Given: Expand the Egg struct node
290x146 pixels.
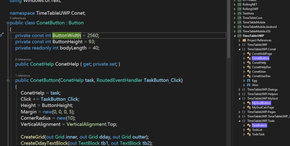Looking at the screenshot, I should coord(244,81).
